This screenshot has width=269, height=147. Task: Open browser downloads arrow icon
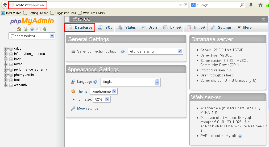251,5
